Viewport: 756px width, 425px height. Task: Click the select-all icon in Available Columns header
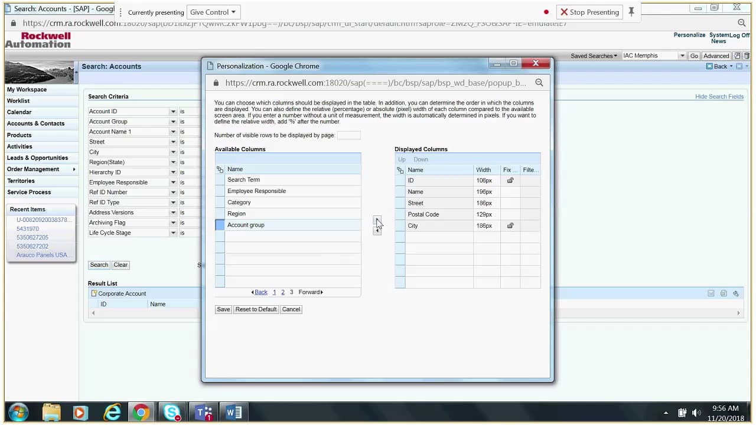[220, 169]
